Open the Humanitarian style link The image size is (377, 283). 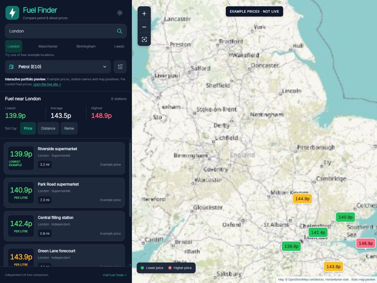[x=337, y=279]
